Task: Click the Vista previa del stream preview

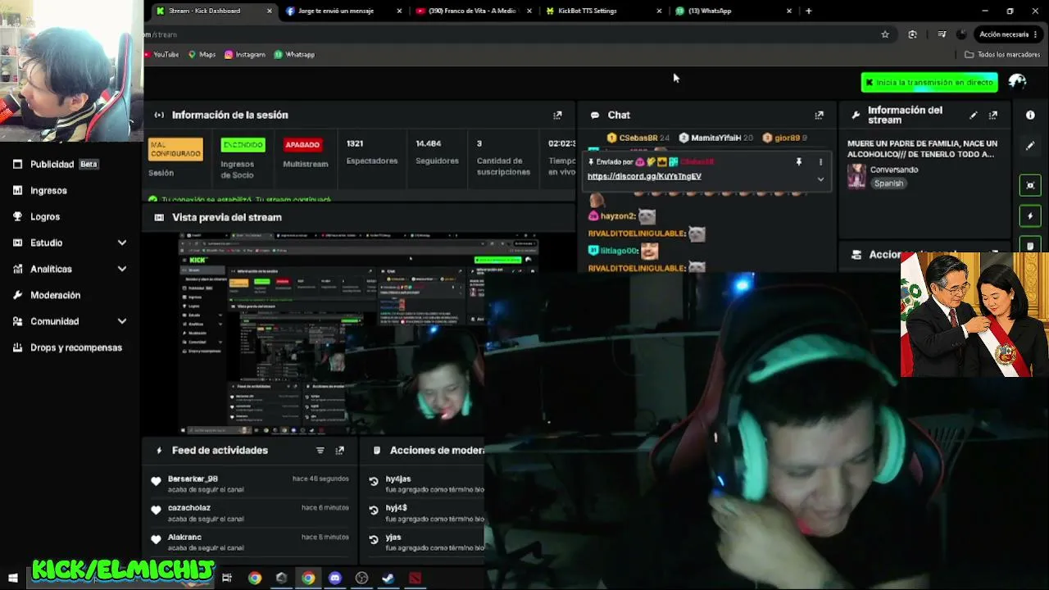Action: [x=359, y=334]
